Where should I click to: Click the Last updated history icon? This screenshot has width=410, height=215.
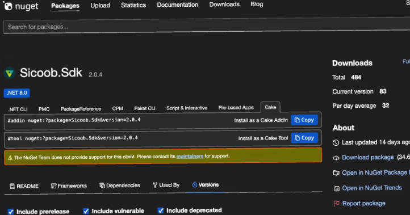point(336,142)
